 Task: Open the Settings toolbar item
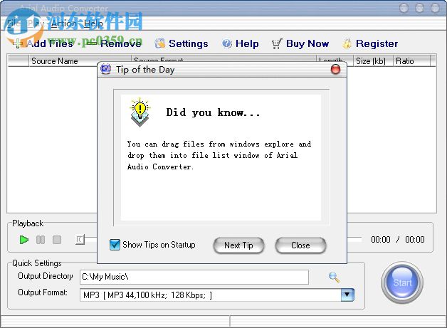[x=182, y=43]
